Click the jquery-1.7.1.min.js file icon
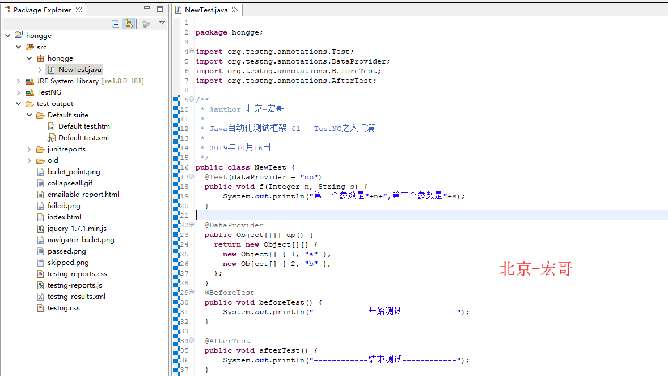Screen dimensions: 668x376 [40, 229]
